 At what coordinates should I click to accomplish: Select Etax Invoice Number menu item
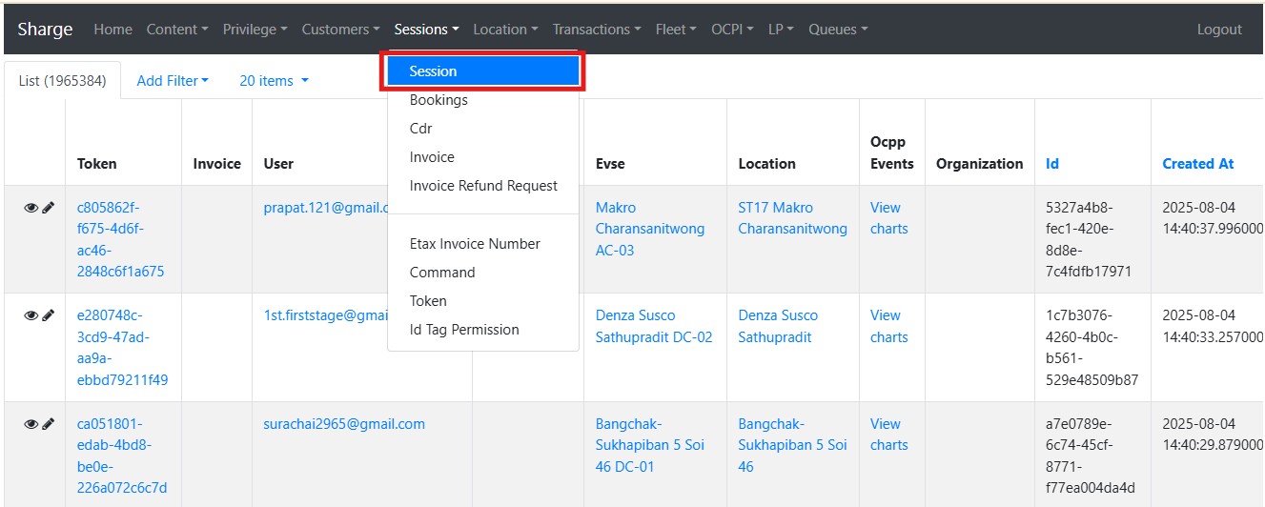[x=475, y=244]
